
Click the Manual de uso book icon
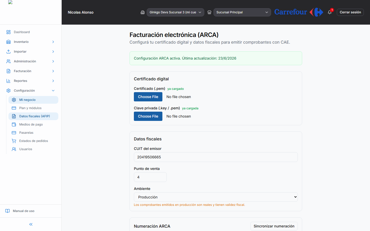coord(7,211)
